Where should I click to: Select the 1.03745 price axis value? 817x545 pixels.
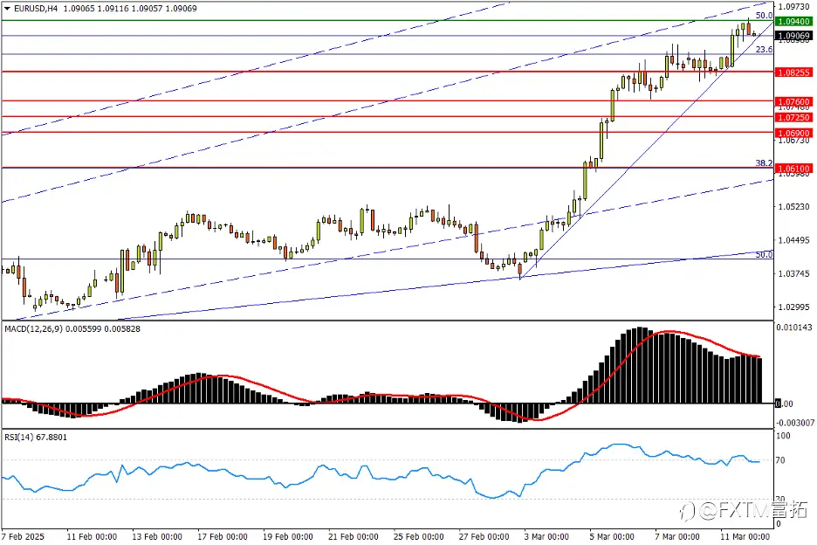click(x=793, y=273)
